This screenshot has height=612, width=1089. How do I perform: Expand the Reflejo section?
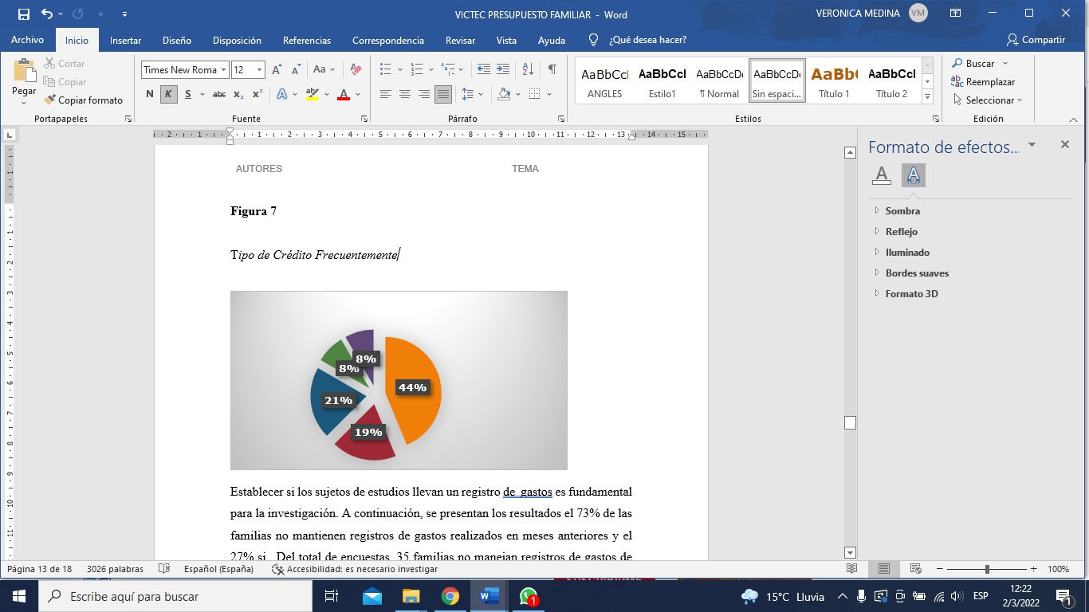pos(902,232)
